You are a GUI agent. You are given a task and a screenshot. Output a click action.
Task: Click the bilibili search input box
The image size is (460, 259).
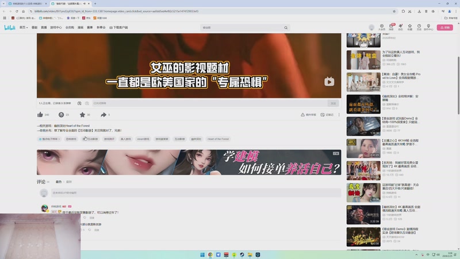242,28
